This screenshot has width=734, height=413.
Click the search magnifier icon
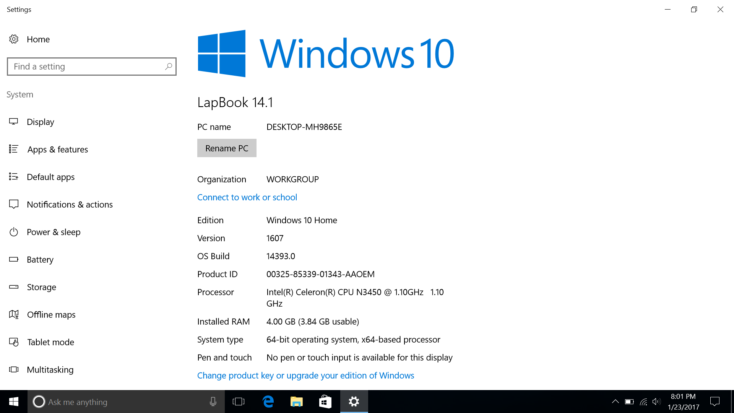pos(168,67)
